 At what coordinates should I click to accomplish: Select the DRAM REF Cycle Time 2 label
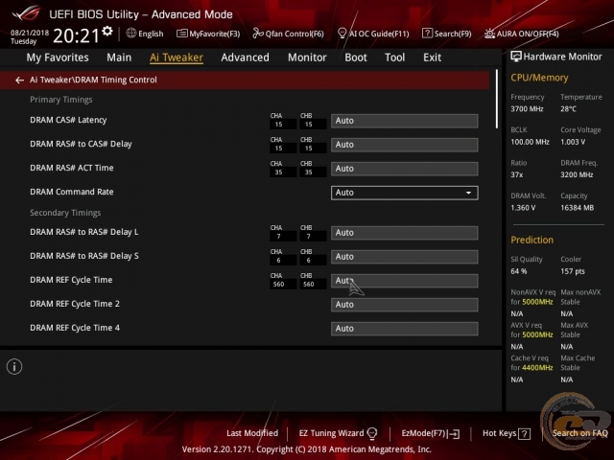(x=75, y=304)
